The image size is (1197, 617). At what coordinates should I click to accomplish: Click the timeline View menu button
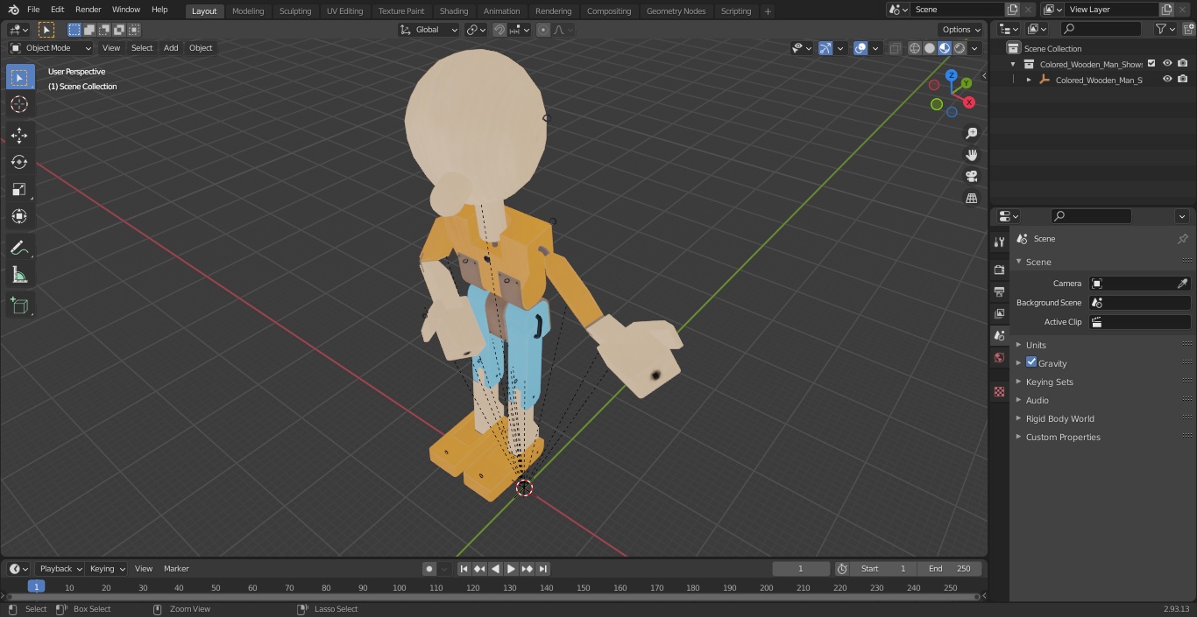pyautogui.click(x=144, y=569)
